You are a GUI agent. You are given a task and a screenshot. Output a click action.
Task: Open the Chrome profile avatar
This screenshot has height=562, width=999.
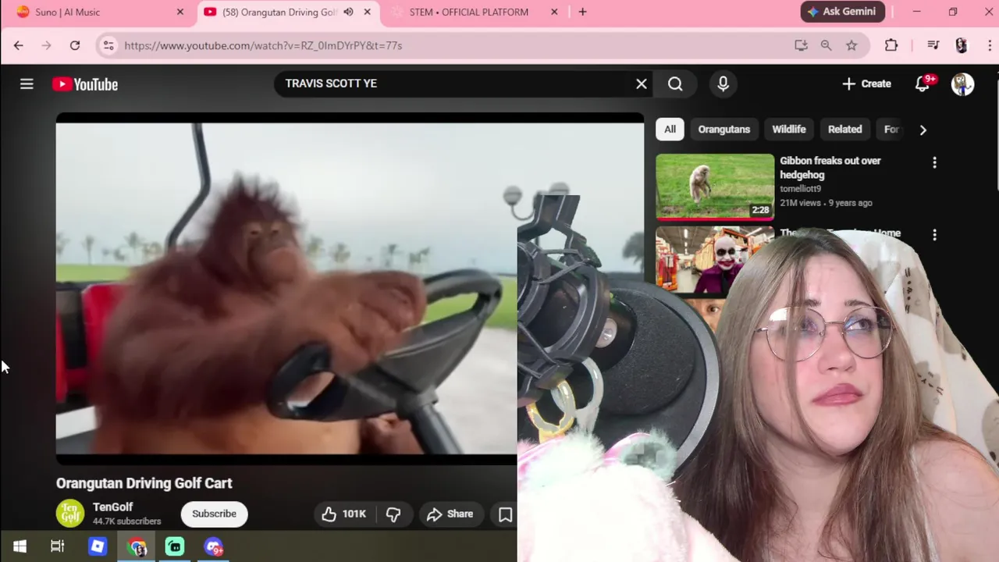click(x=962, y=45)
